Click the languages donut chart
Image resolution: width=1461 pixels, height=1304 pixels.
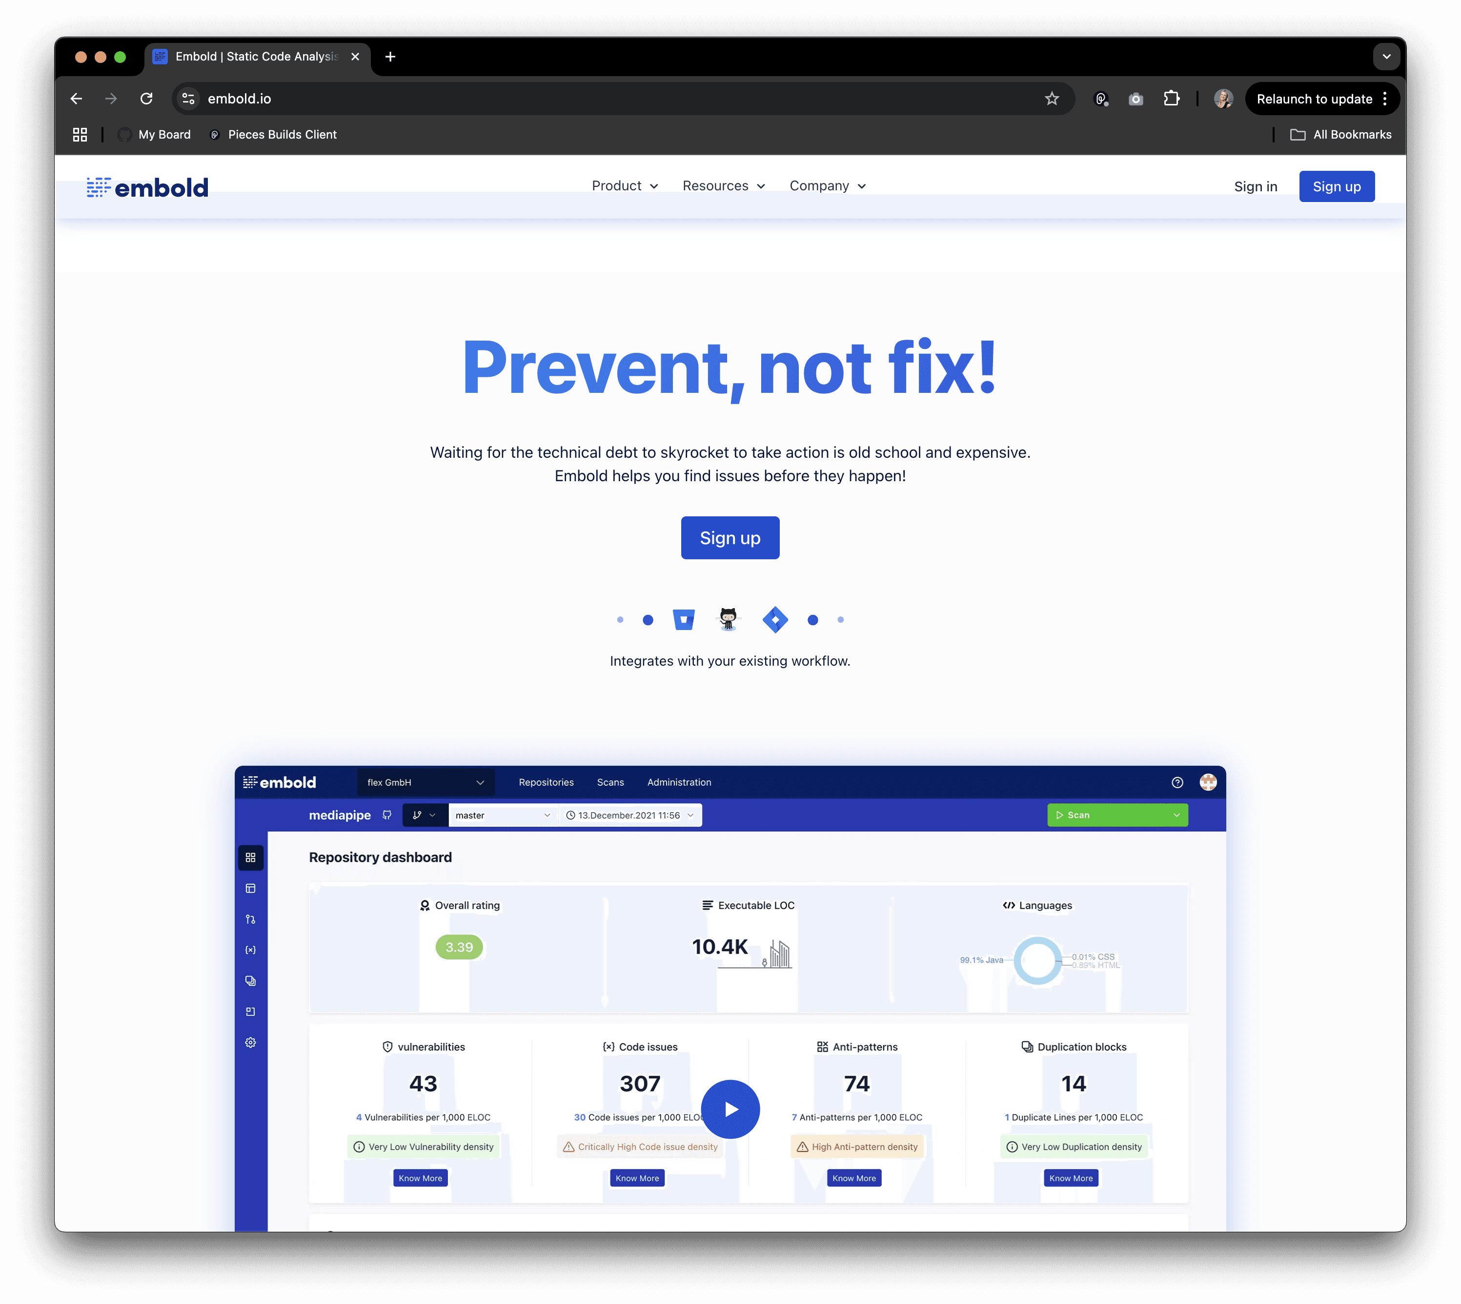tap(1037, 961)
